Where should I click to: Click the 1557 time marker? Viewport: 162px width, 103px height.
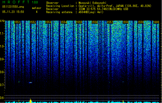(110, 22)
